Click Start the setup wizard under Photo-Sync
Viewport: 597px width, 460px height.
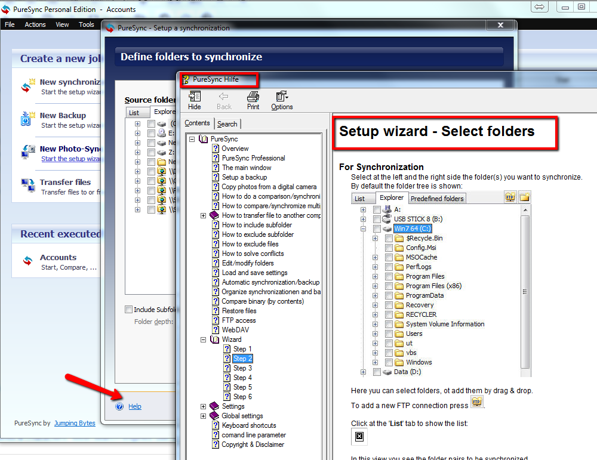(71, 159)
